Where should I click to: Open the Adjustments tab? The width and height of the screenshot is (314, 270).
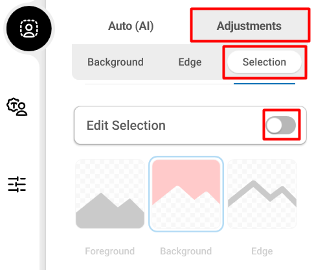click(x=250, y=25)
